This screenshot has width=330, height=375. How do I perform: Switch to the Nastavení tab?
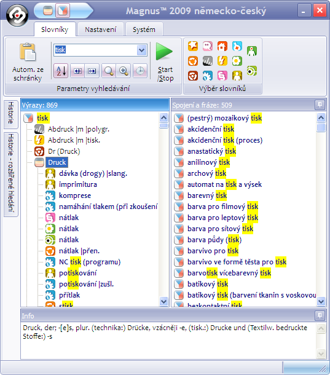tap(100, 30)
